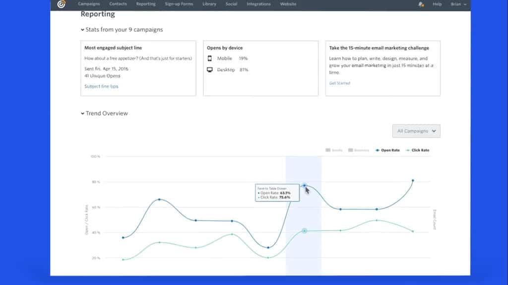
Task: Click the tooltip showing Open Rate 63.1%
Action: click(277, 193)
